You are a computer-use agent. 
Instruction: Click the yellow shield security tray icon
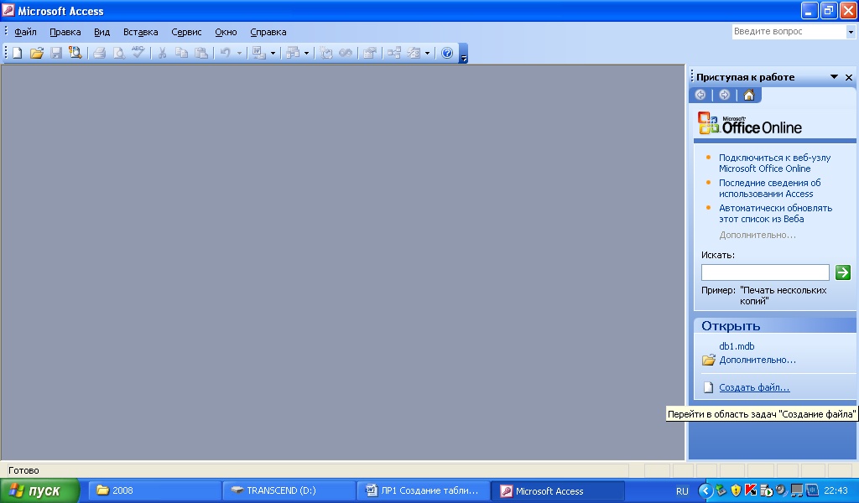pyautogui.click(x=736, y=490)
